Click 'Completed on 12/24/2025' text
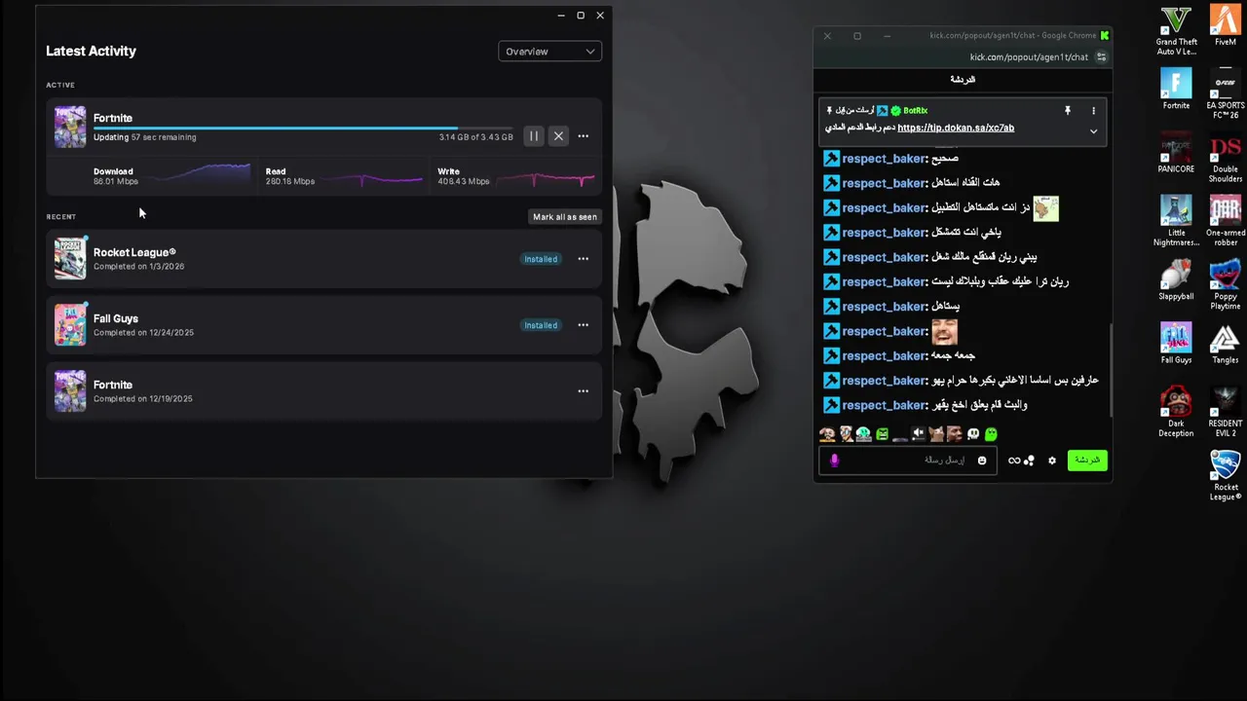 (143, 333)
